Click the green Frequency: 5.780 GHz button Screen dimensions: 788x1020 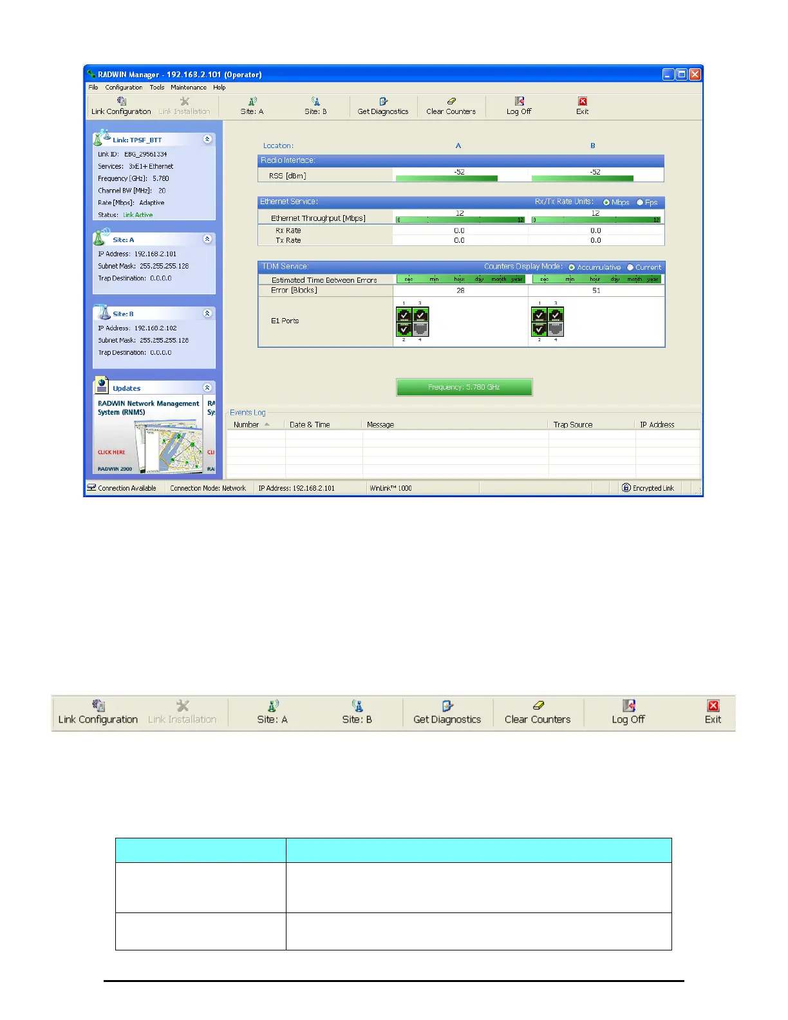click(464, 387)
